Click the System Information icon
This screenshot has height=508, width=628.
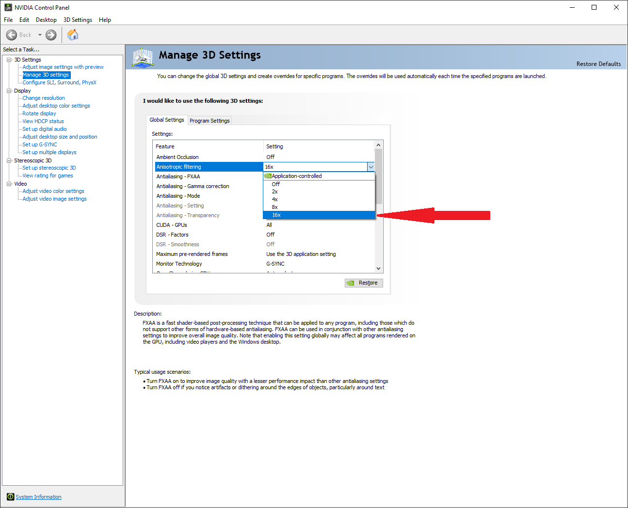click(x=11, y=497)
